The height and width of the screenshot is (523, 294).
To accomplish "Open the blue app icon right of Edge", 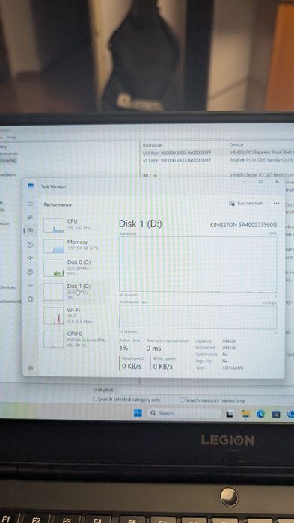I will pyautogui.click(x=275, y=415).
